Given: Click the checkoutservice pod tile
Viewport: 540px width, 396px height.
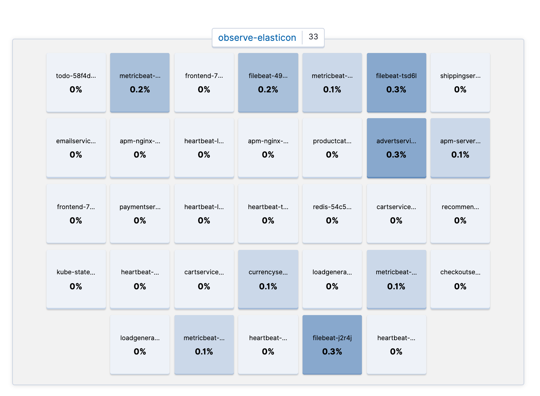Looking at the screenshot, I should [x=460, y=279].
